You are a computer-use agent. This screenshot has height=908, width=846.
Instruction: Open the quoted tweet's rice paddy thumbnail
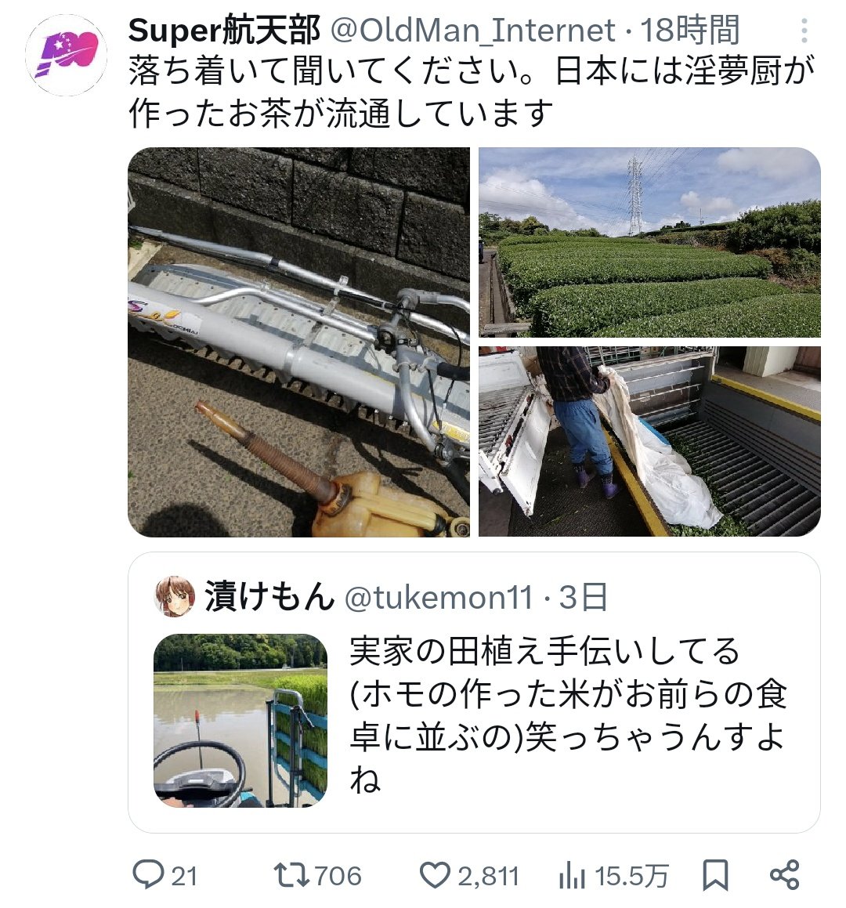click(240, 721)
